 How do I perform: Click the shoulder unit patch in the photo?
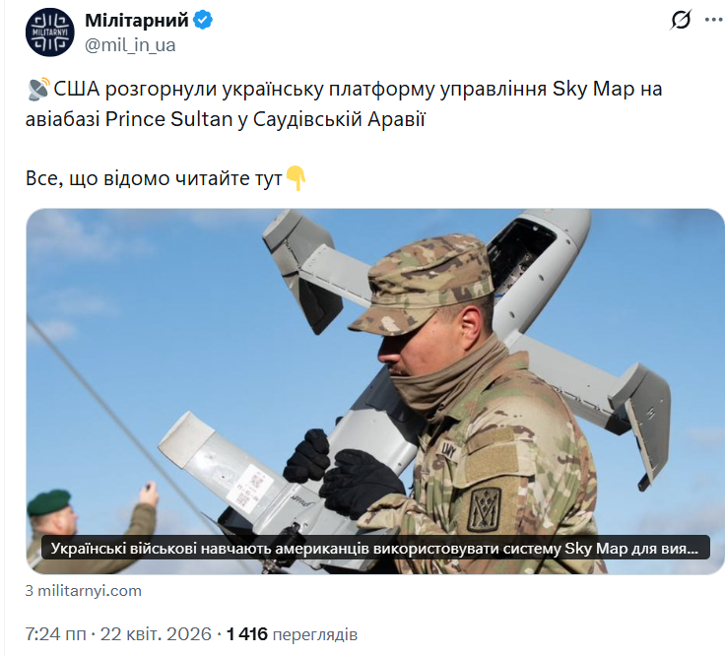(x=484, y=509)
